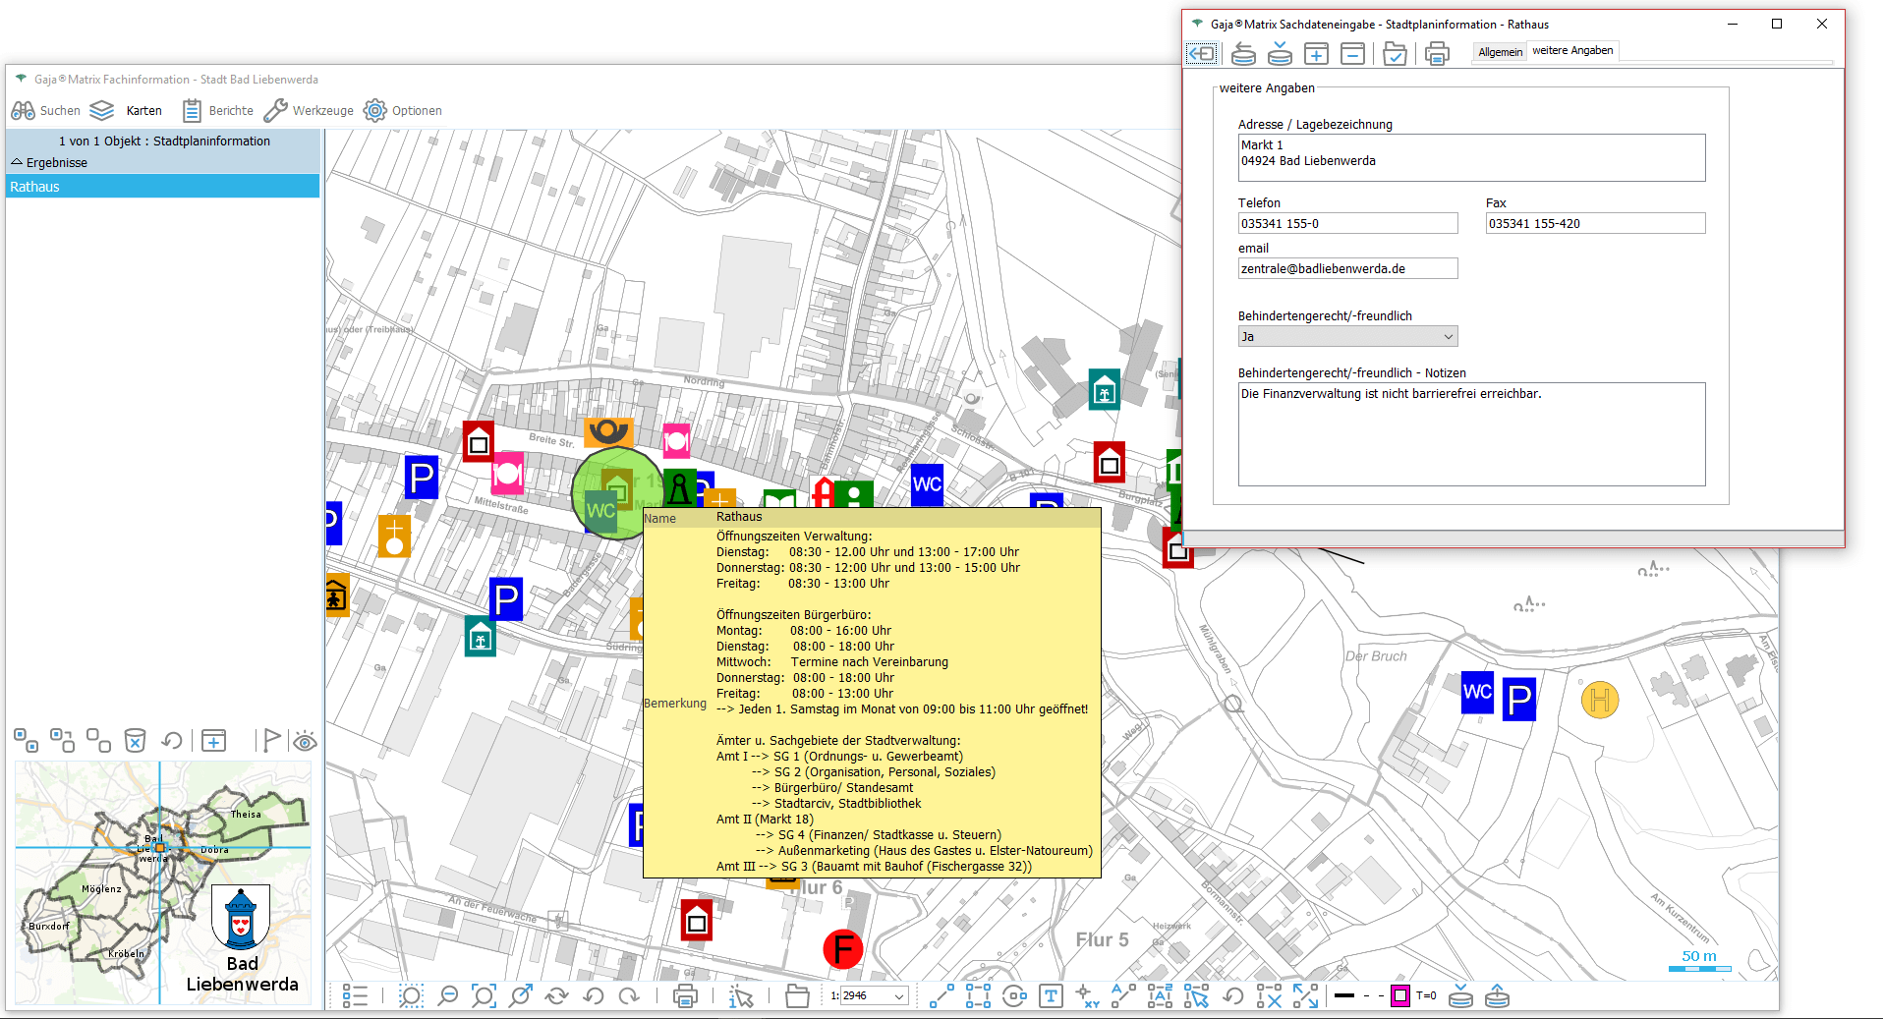Screen dimensions: 1883x1019
Task: Open the Werkzeuge menu
Action: (x=309, y=110)
